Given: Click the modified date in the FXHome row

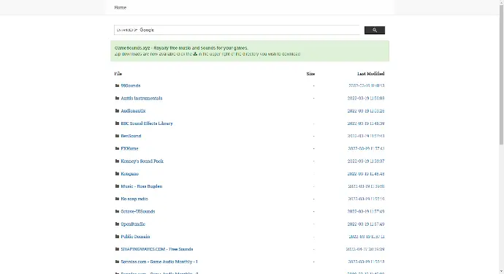Looking at the screenshot, I should (x=366, y=148).
